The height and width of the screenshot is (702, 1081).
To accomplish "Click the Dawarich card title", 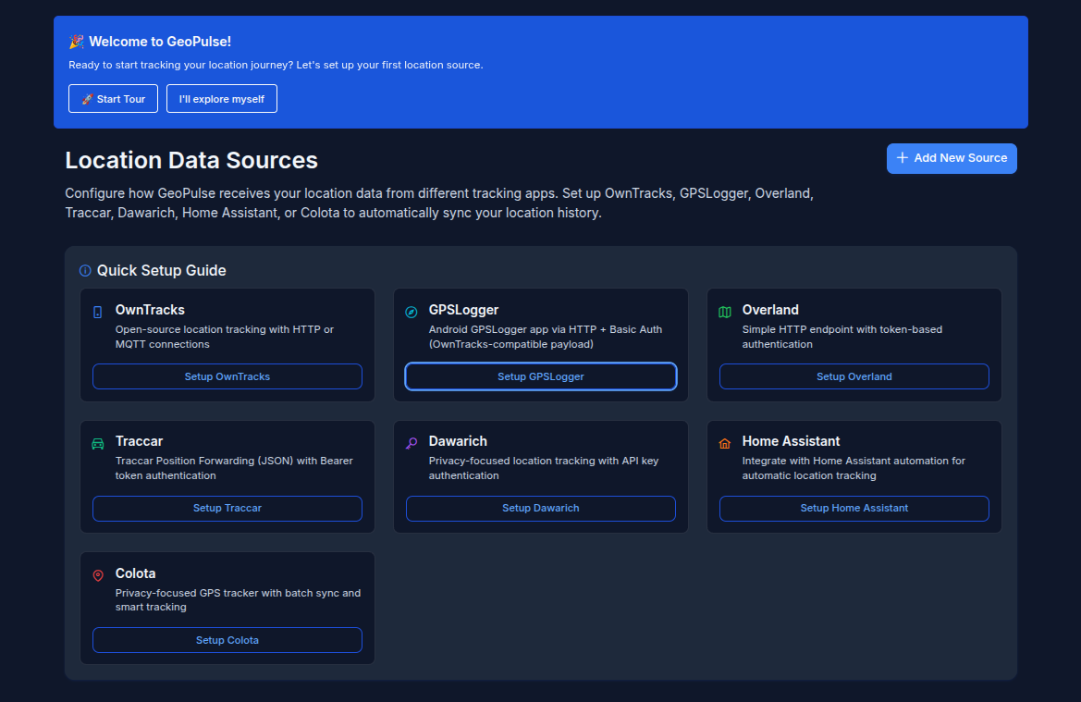I will [x=458, y=441].
